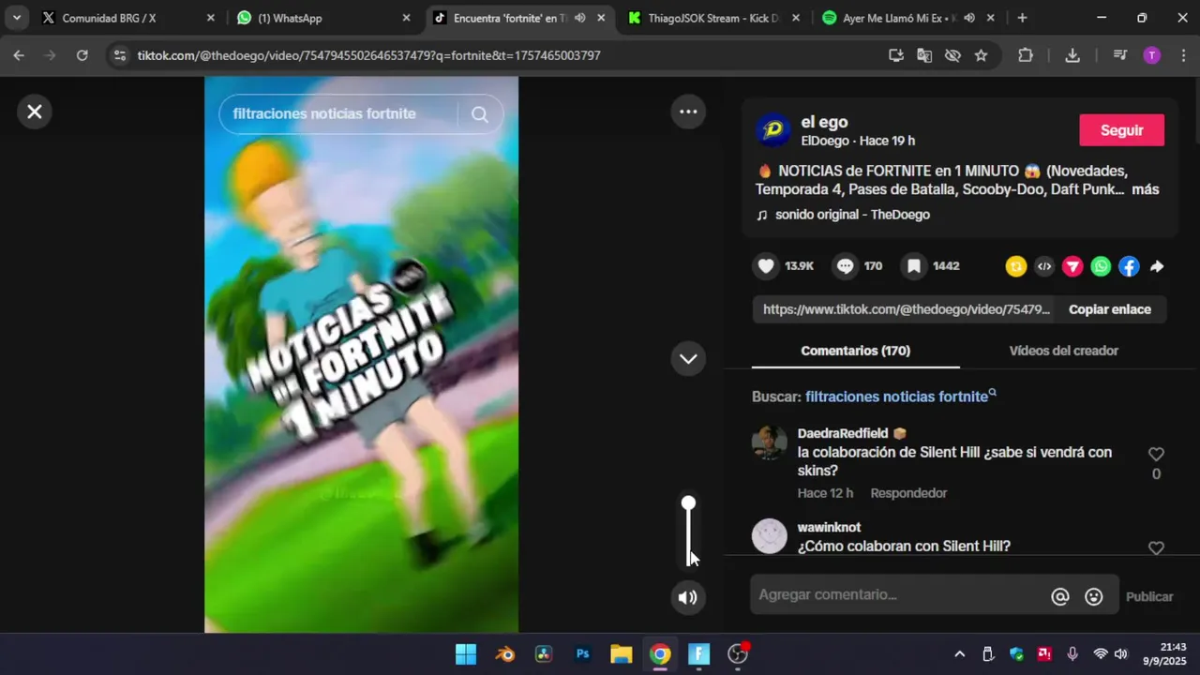Switch to Vídeos del creador tab
The image size is (1200, 675).
point(1063,351)
